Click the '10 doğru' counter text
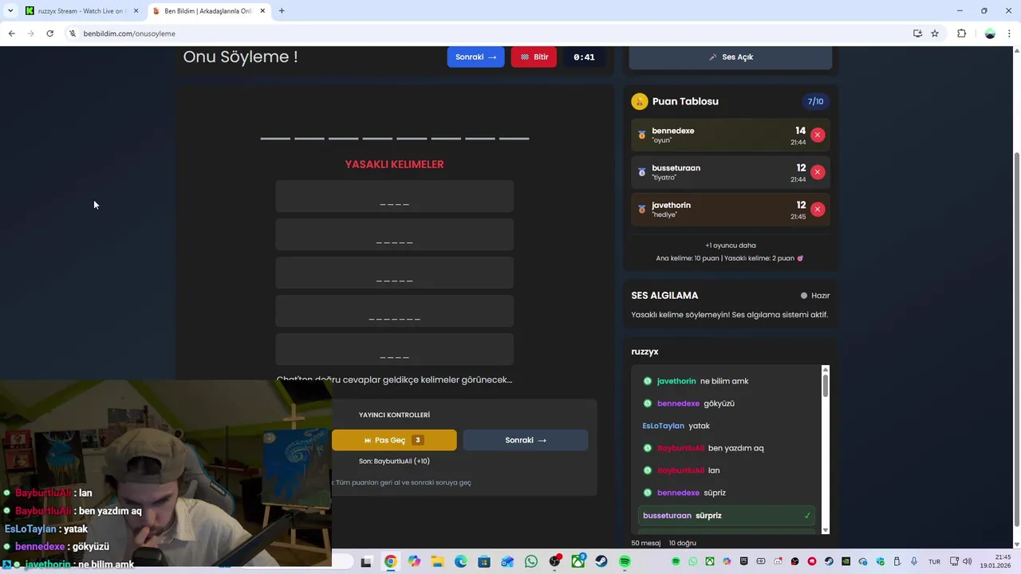Image resolution: width=1021 pixels, height=574 pixels. (x=683, y=543)
